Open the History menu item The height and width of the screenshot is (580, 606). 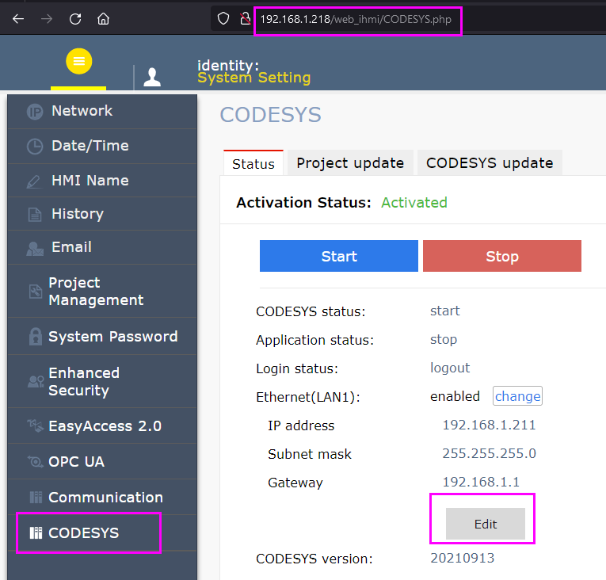click(x=102, y=214)
